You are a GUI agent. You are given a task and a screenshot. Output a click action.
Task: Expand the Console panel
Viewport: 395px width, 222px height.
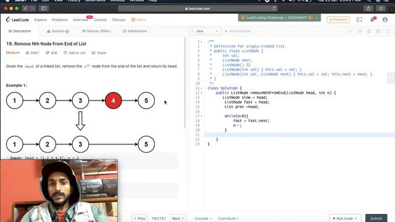203,218
